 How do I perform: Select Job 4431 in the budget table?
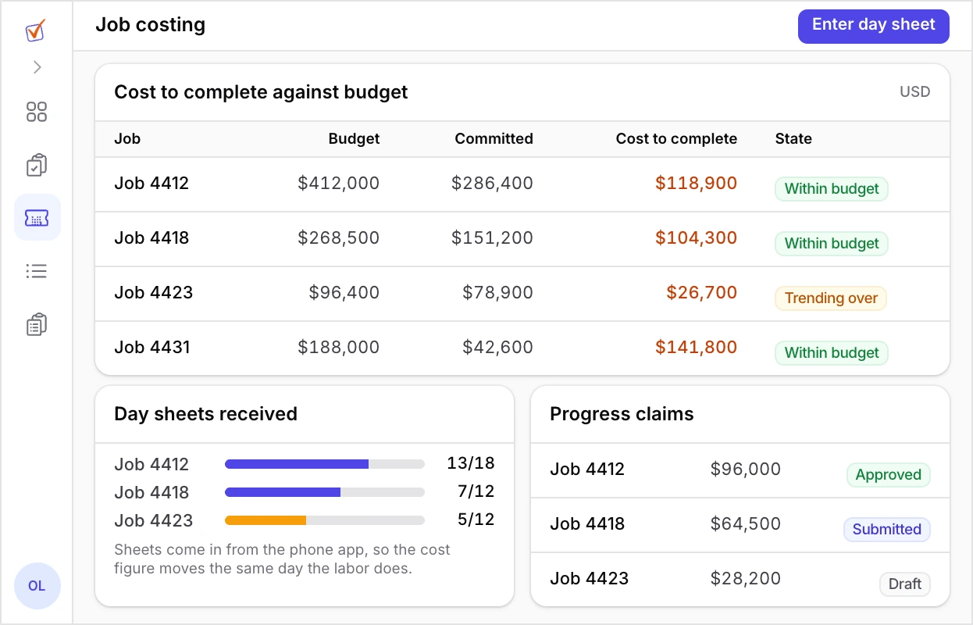click(151, 348)
